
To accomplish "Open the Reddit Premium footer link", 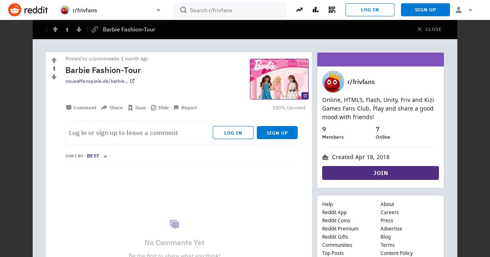I will point(340,228).
